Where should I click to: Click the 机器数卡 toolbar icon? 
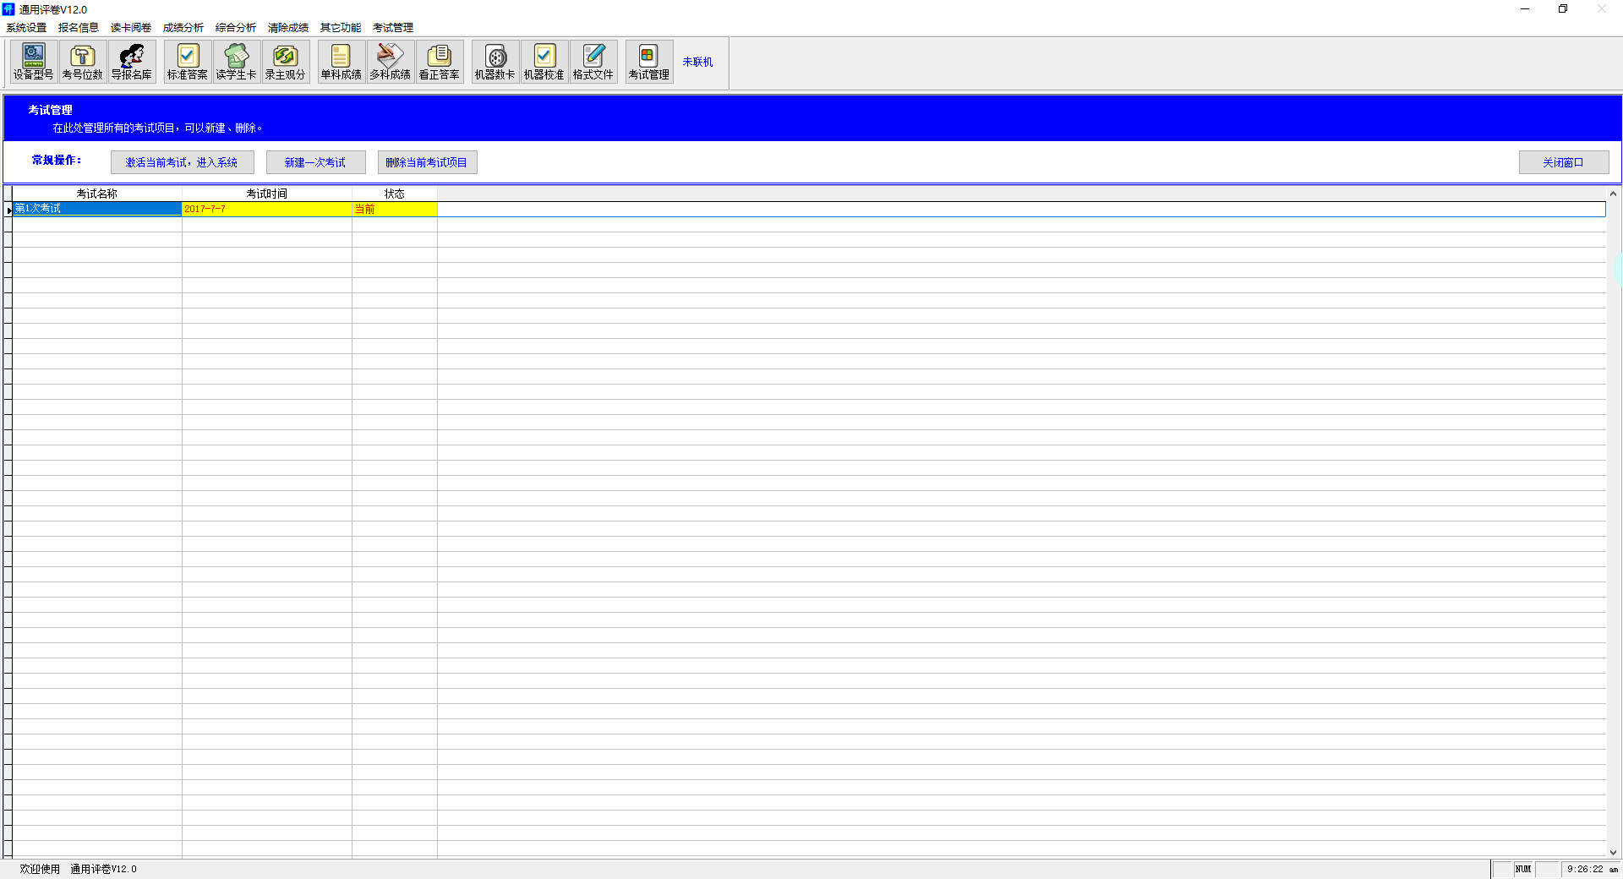tap(495, 63)
